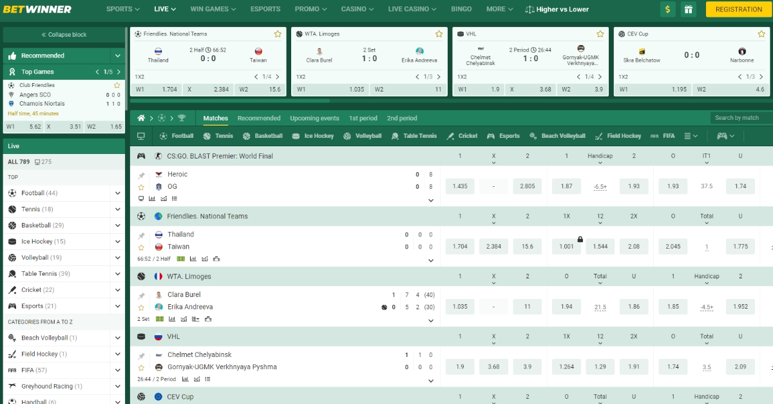Click in Search by match field

(x=741, y=118)
